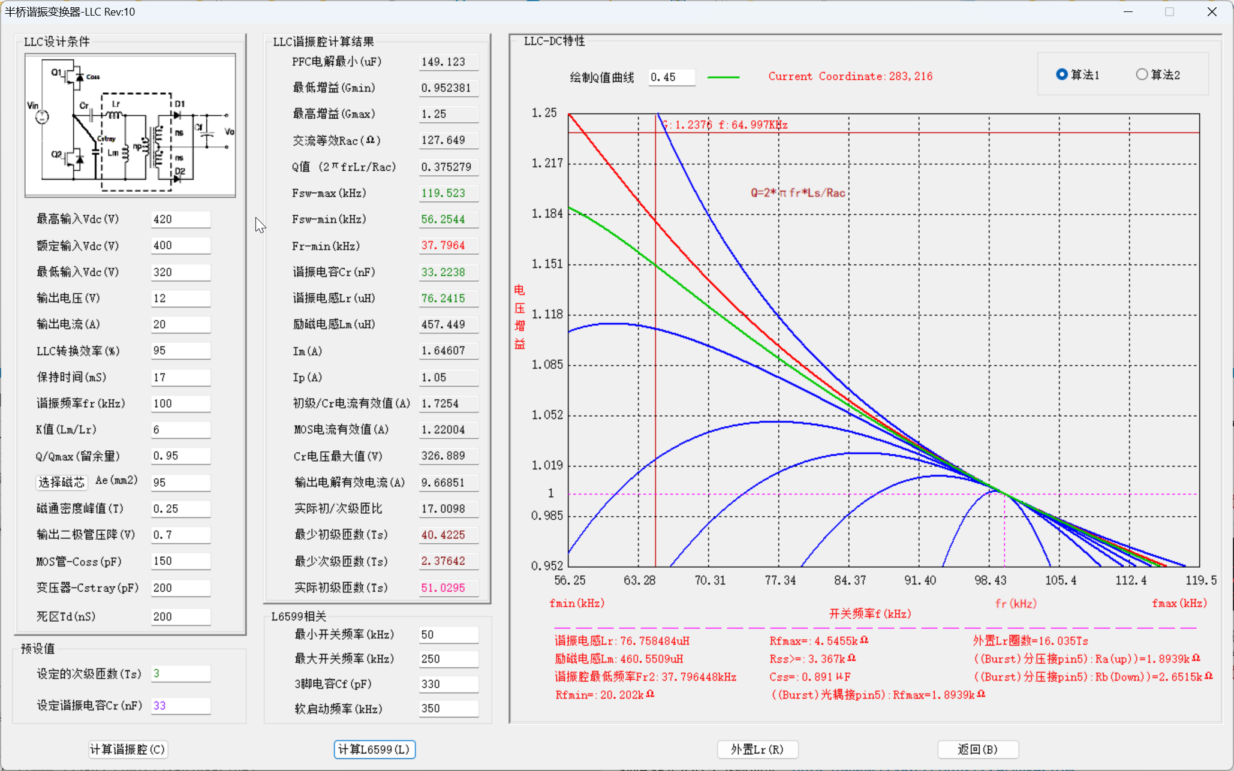Edit the 设定谐振电容Cr(nF) field

pyautogui.click(x=180, y=706)
